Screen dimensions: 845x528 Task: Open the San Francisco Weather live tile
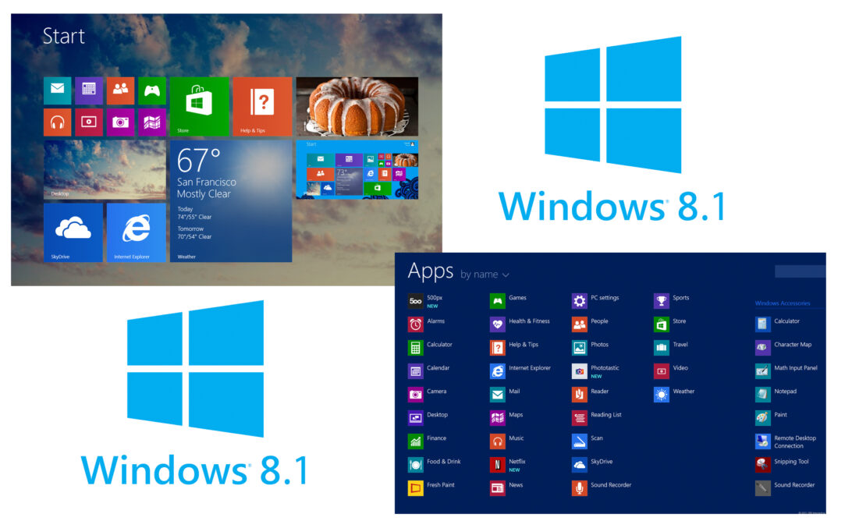[x=231, y=201]
